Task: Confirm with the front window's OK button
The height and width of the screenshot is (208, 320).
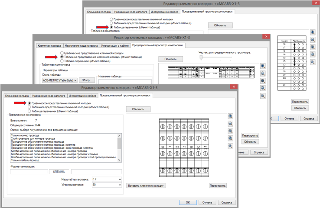Action: 188,202
